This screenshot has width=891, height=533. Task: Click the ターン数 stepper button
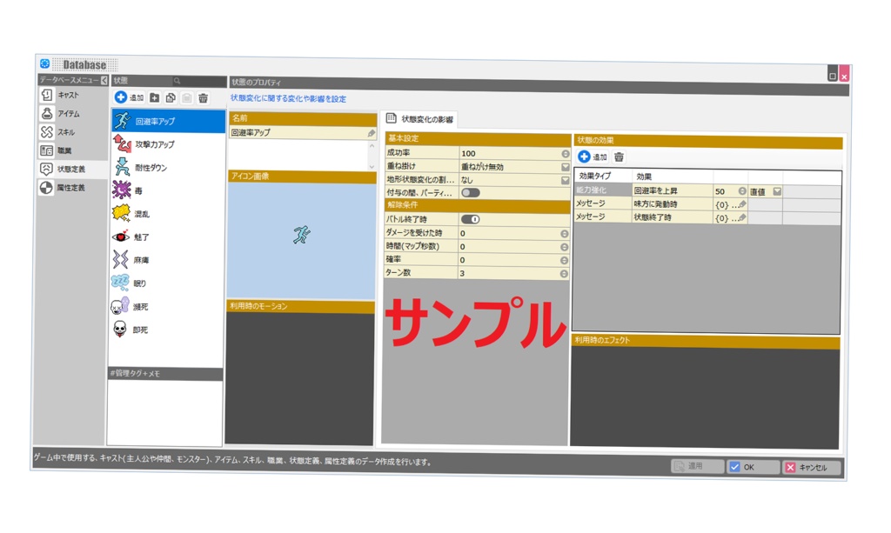pos(564,274)
